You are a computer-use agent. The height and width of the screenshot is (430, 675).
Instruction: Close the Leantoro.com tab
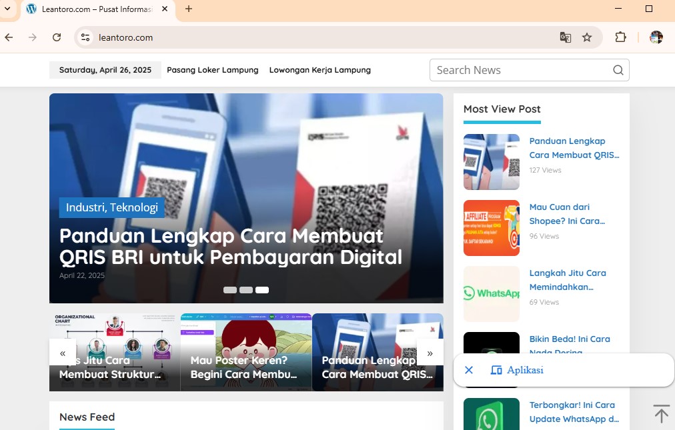[x=165, y=9]
